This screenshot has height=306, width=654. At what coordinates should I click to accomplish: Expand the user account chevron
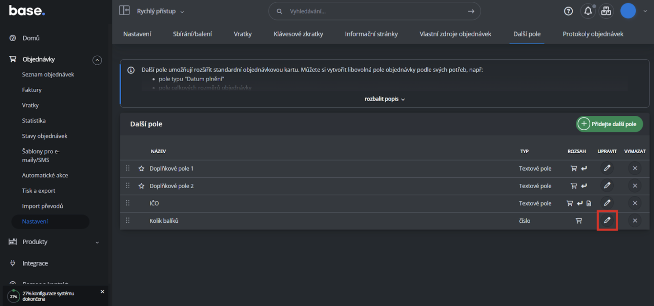click(x=645, y=11)
